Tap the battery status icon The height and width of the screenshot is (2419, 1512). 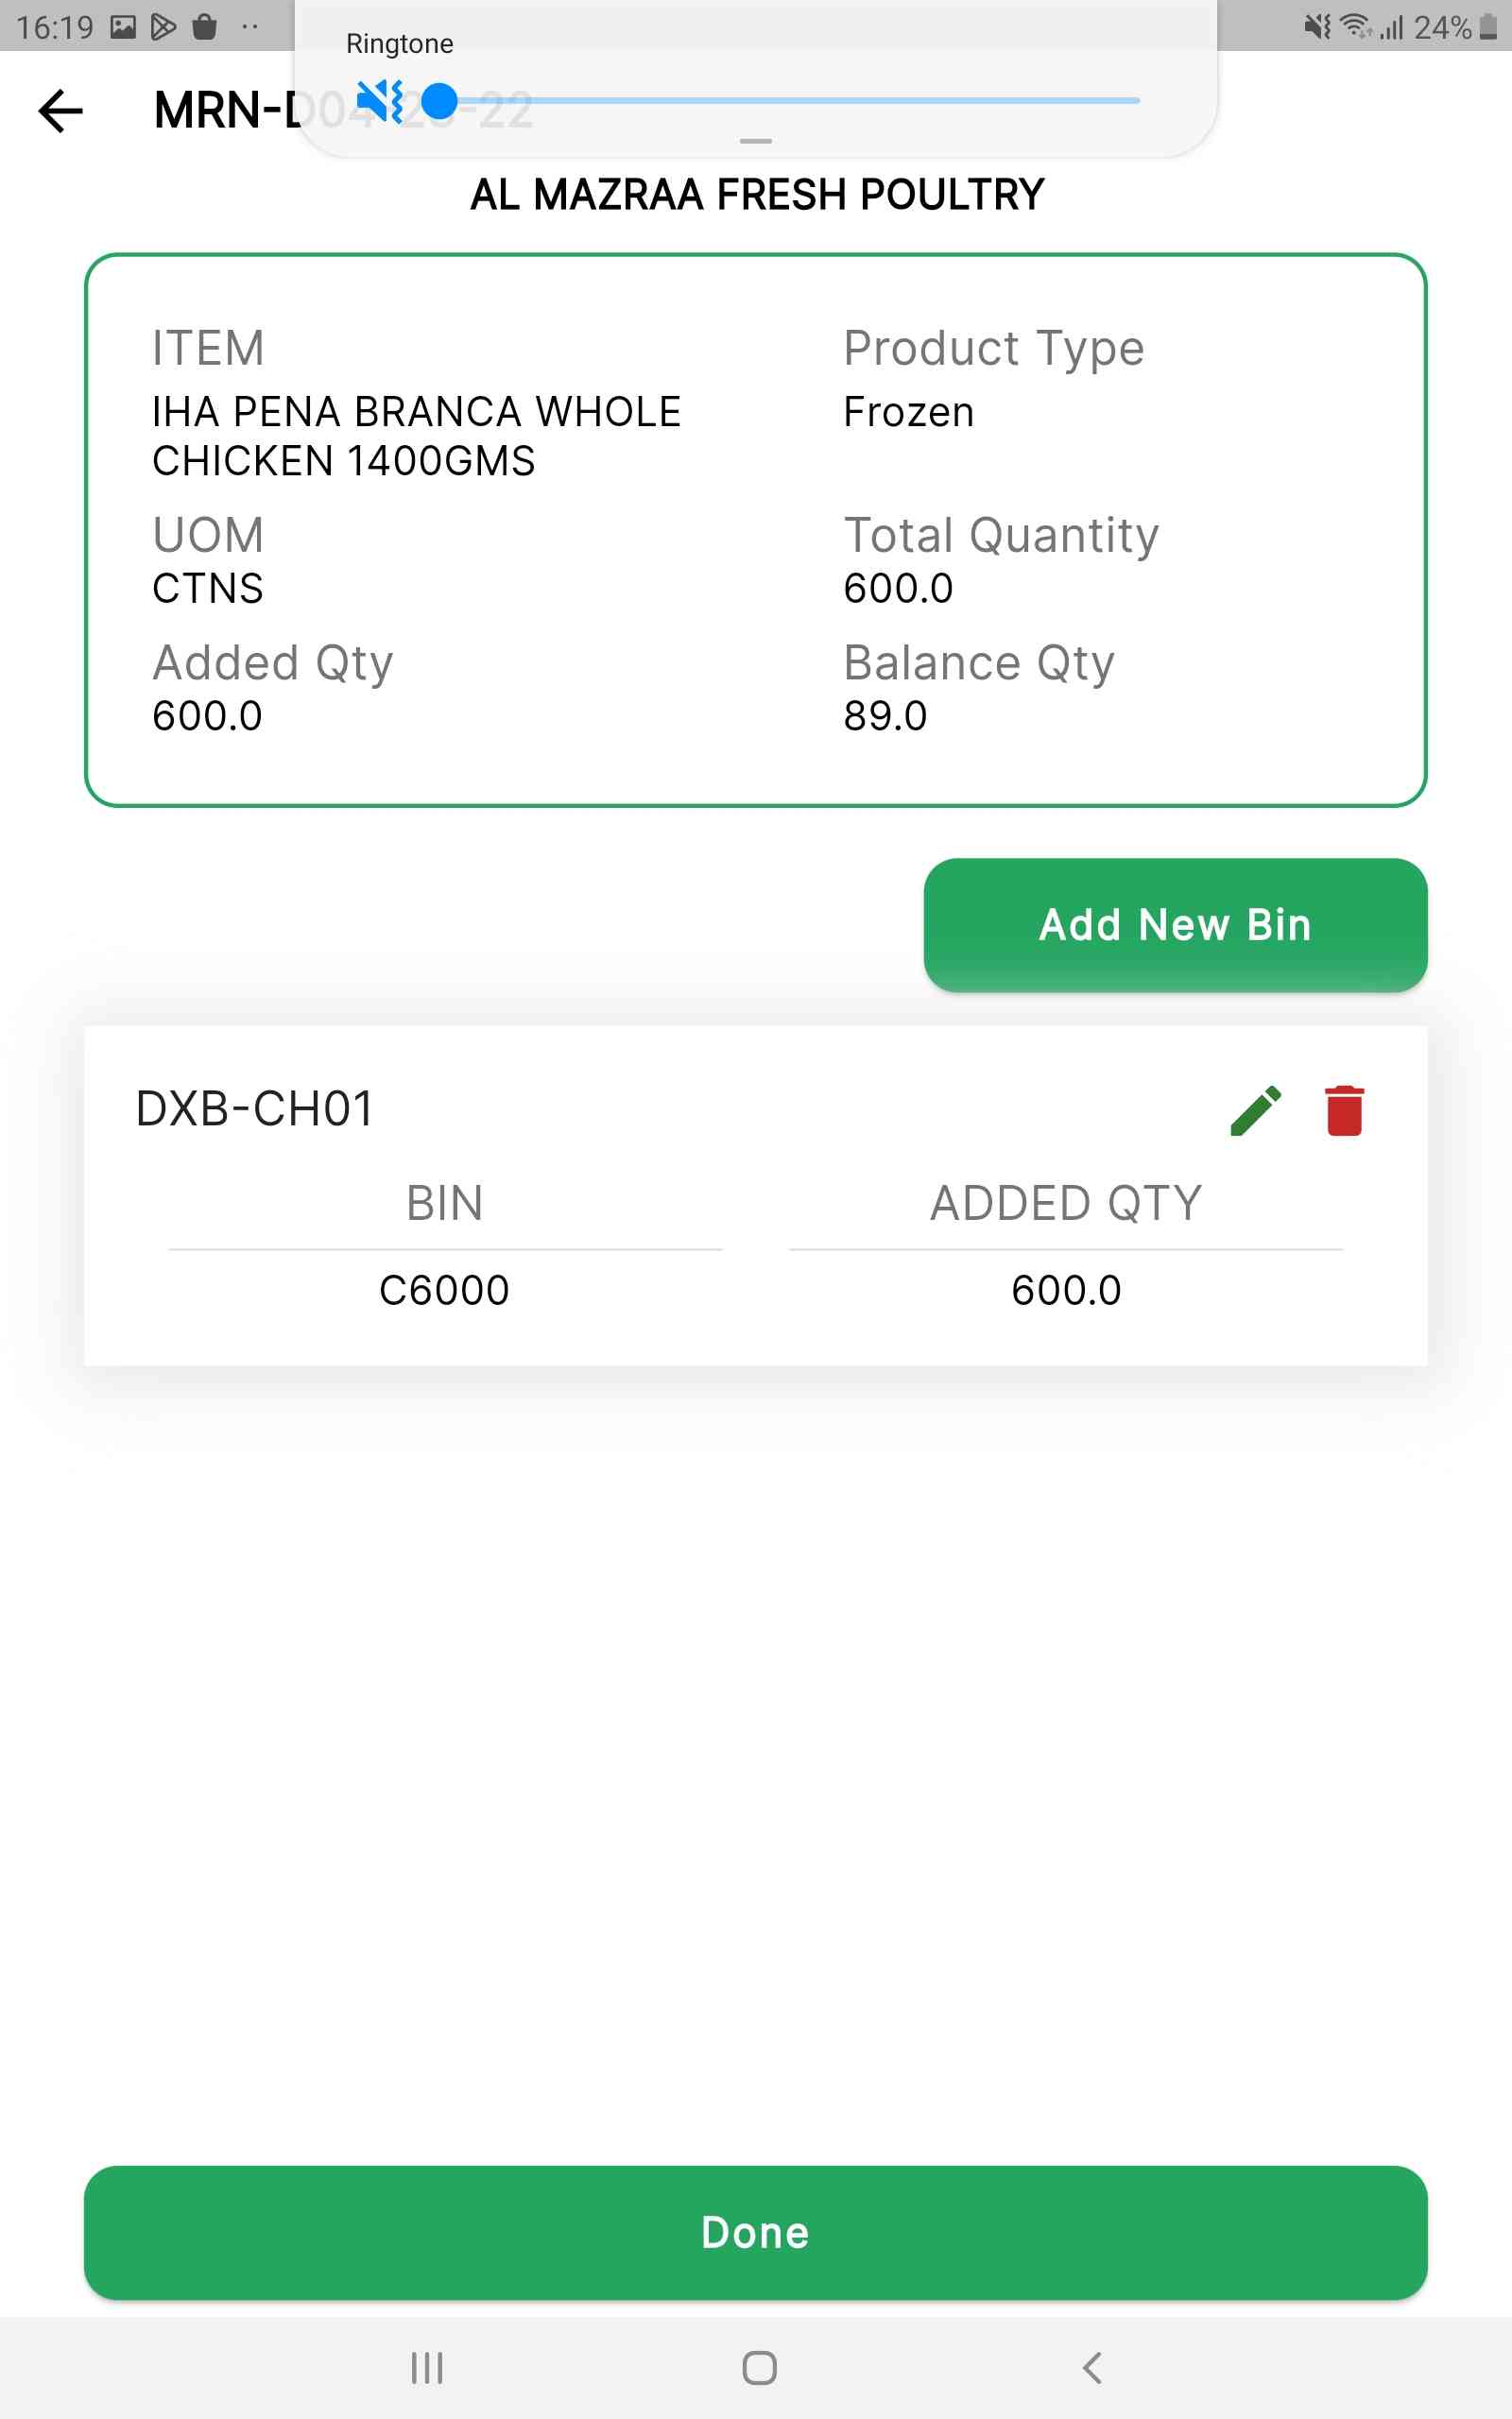pos(1489,27)
